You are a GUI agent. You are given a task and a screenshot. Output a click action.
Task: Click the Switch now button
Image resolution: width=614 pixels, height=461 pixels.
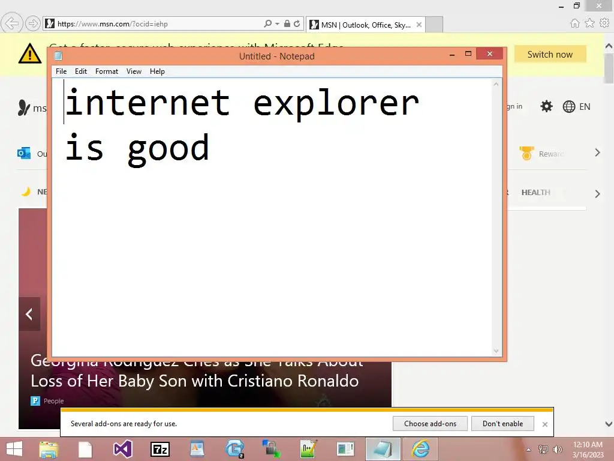tap(550, 55)
